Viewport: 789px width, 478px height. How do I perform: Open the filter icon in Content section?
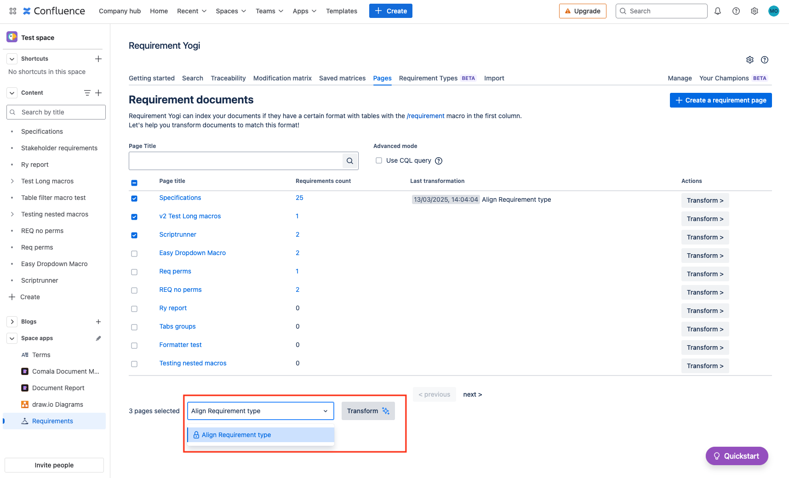pyautogui.click(x=87, y=93)
